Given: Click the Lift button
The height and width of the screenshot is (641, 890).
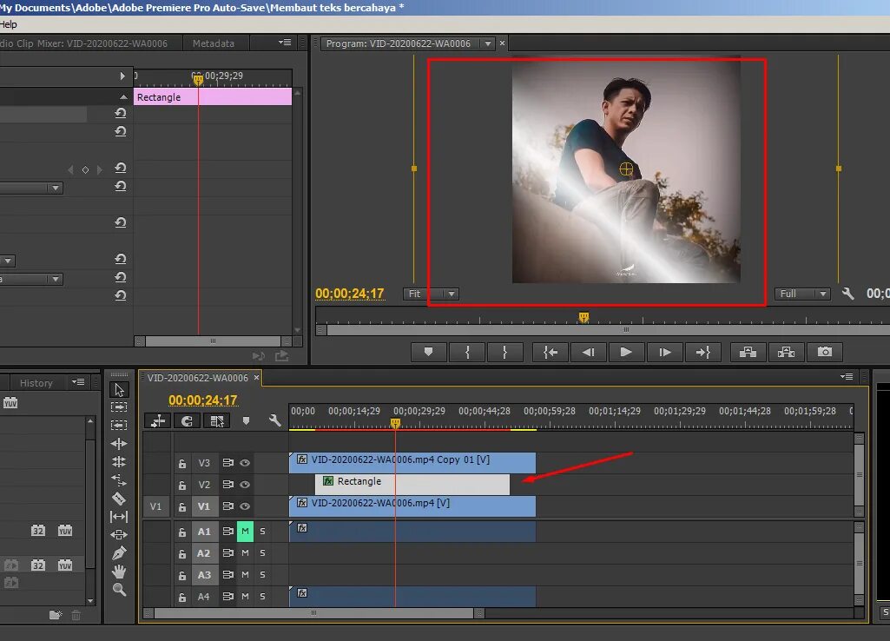Looking at the screenshot, I should (748, 352).
